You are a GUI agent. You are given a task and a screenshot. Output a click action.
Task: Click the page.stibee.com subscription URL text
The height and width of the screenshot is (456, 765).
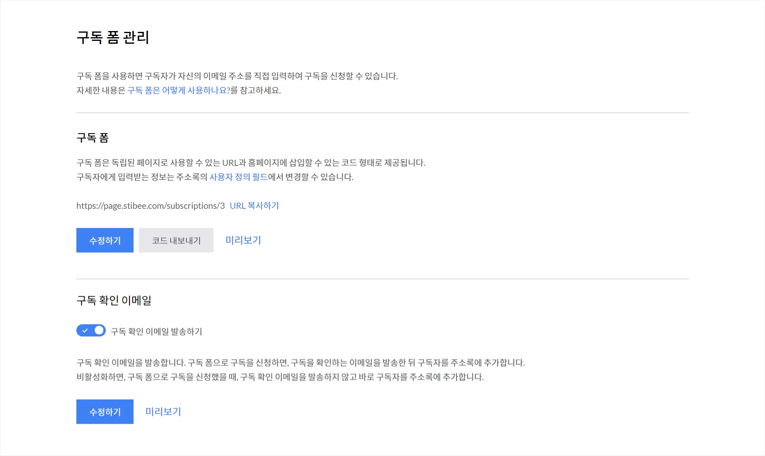tap(150, 206)
